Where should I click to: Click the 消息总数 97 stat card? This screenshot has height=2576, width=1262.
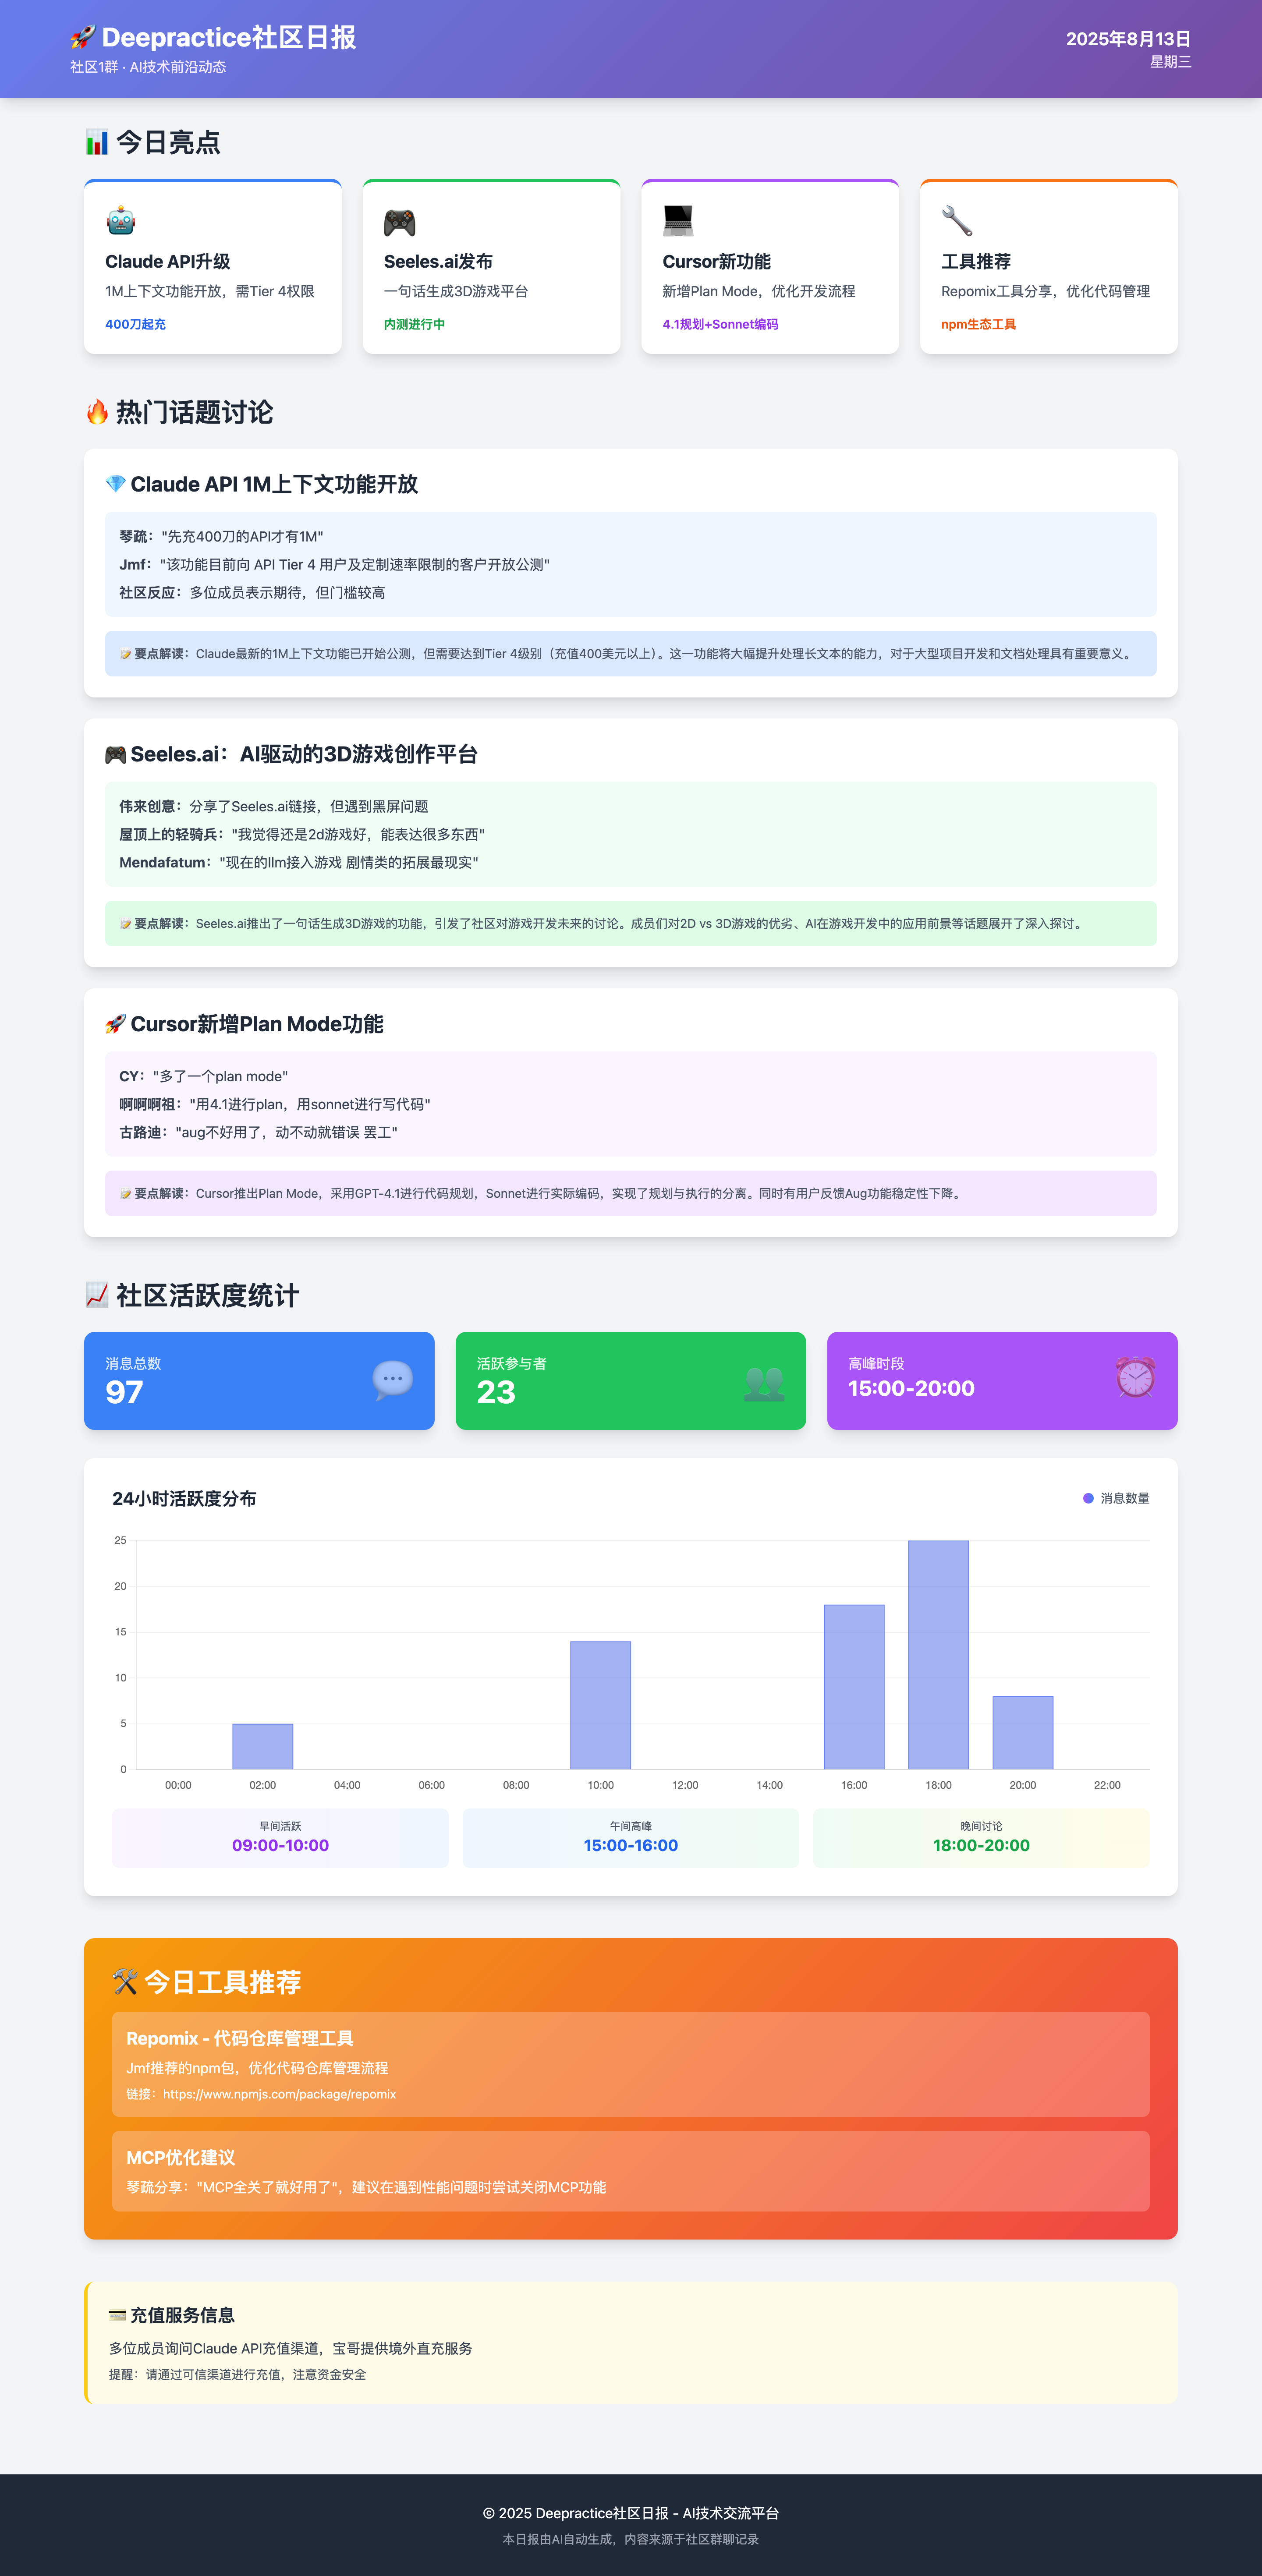[259, 1381]
